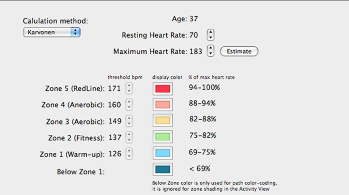Open the light blue Zone 1 swatch
Image resolution: width=349 pixels, height=195 pixels.
(x=163, y=153)
